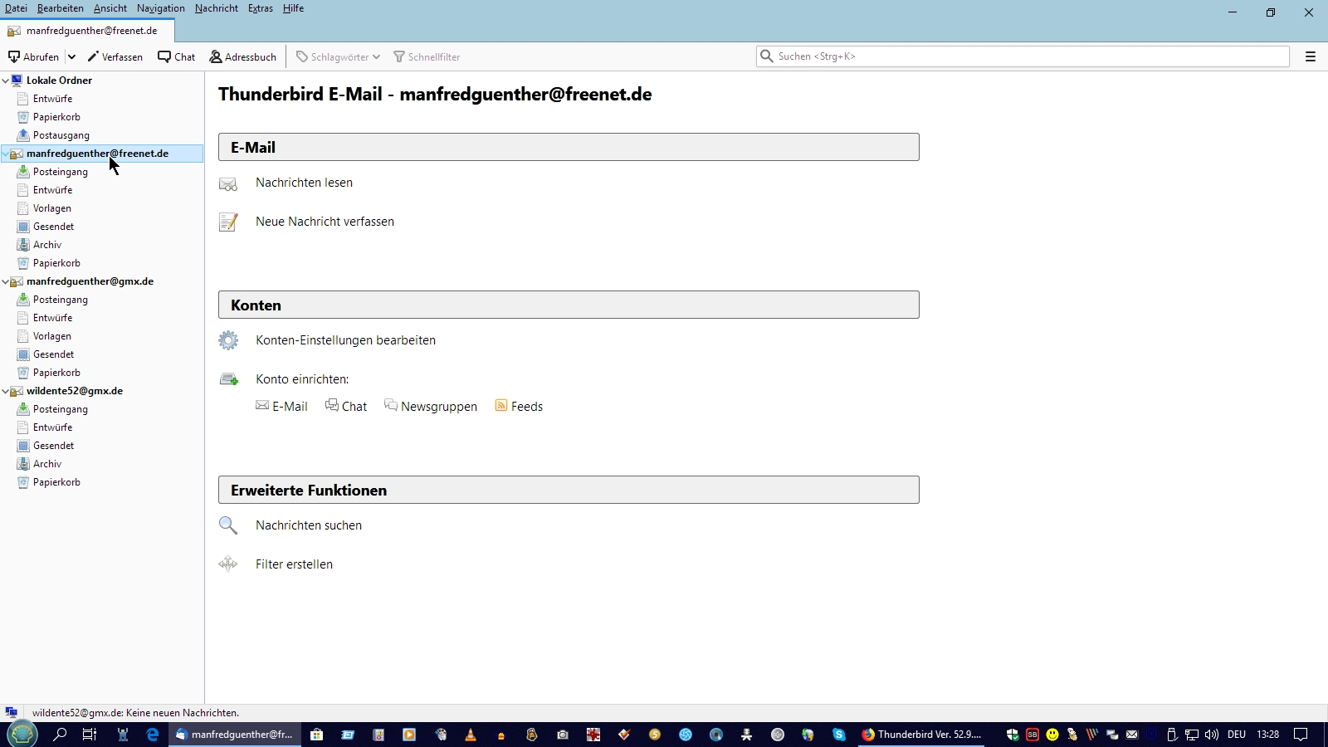Focus the Suchen search field
The image size is (1328, 747).
tap(1023, 56)
